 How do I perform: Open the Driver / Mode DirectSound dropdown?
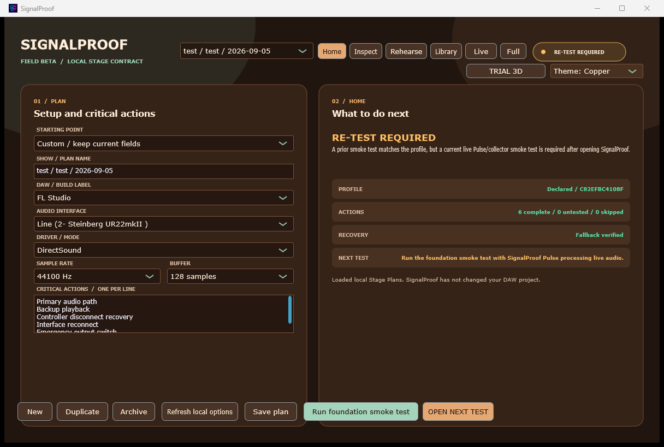(164, 250)
